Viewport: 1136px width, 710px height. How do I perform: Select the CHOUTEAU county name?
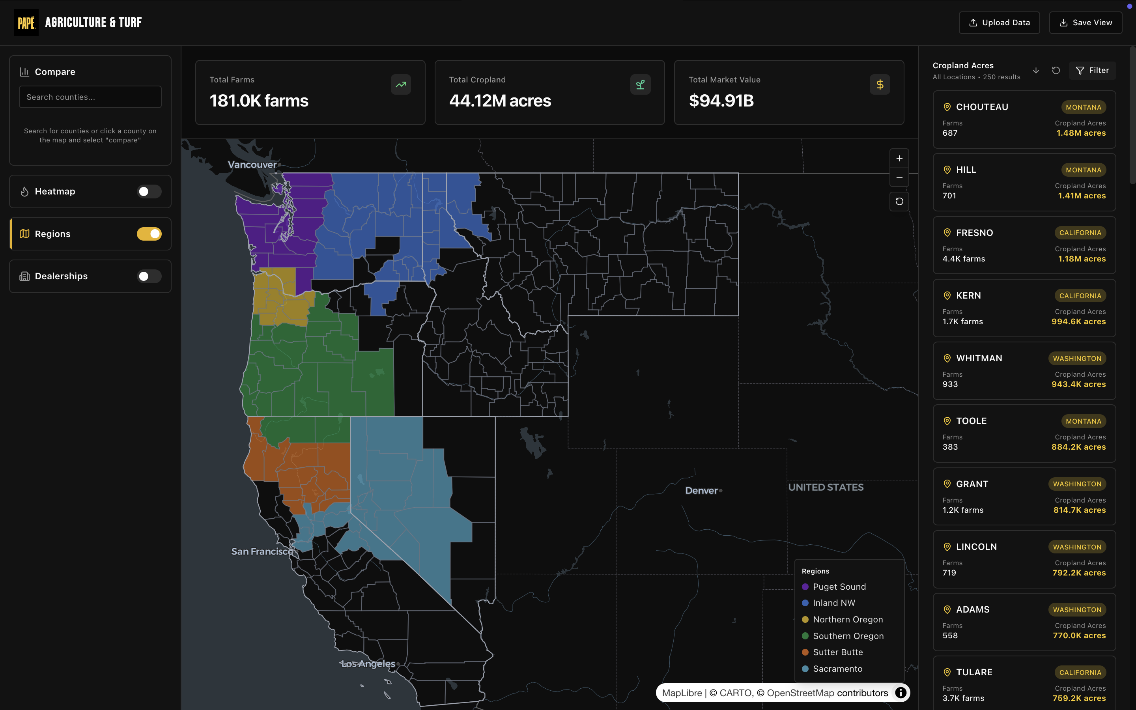(982, 107)
